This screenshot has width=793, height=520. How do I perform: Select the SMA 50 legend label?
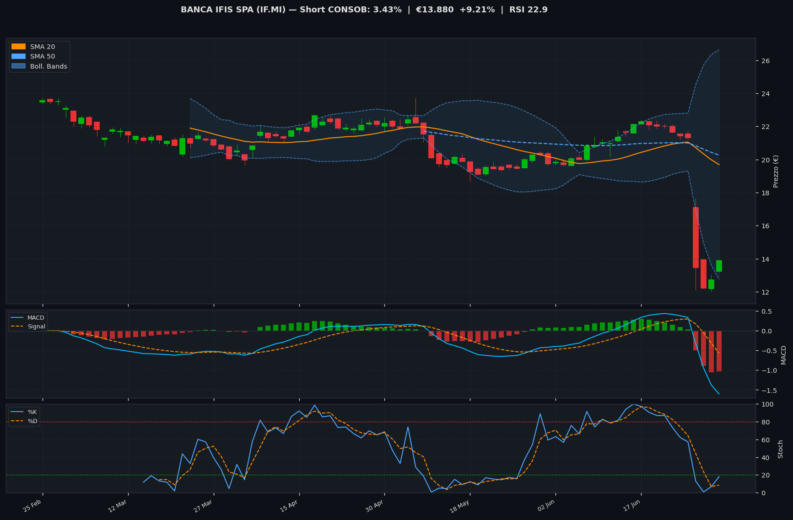43,56
